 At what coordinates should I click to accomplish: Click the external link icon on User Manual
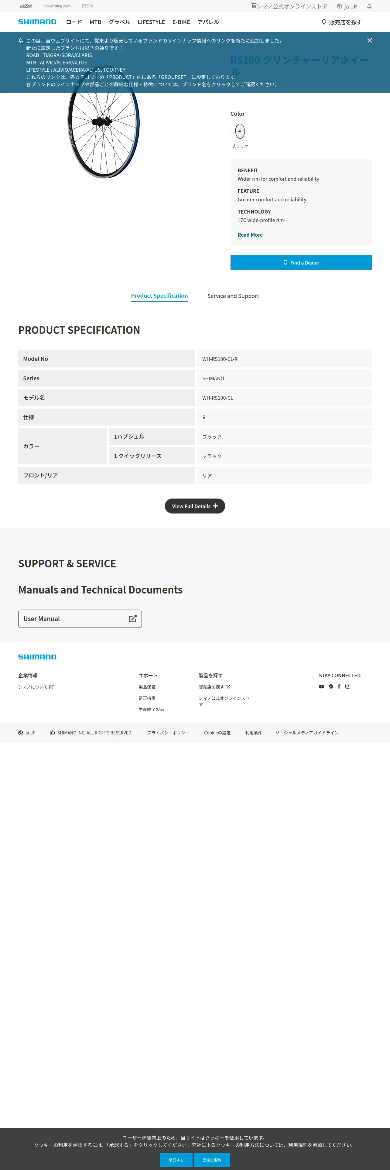132,619
